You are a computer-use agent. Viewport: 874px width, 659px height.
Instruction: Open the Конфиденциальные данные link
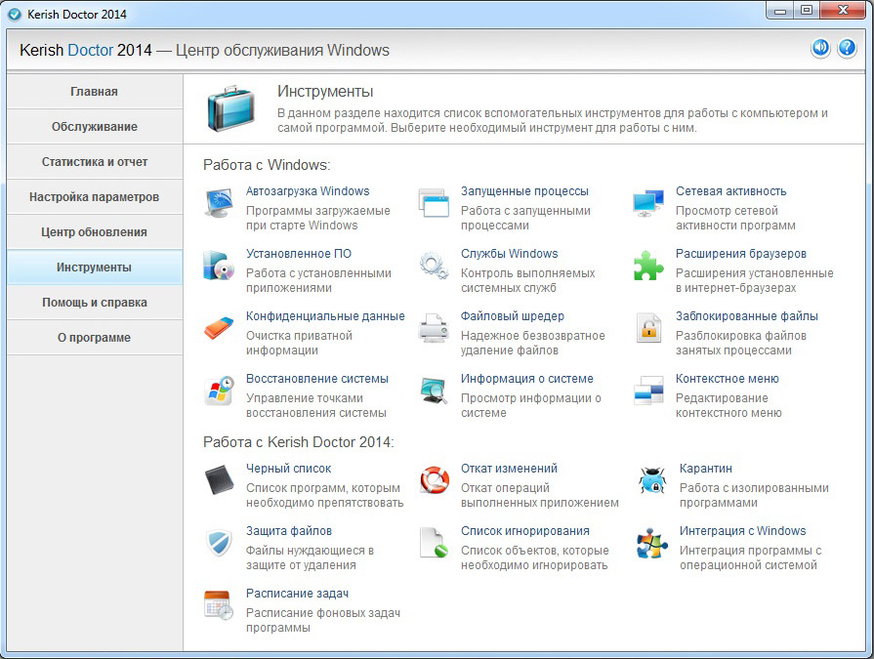[x=325, y=316]
